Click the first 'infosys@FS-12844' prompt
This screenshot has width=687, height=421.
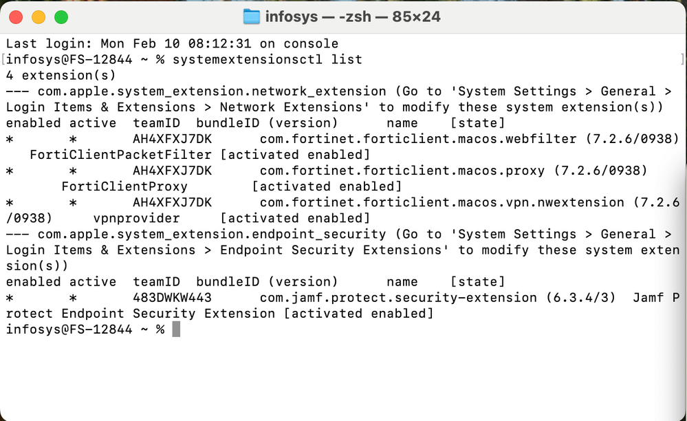[77, 60]
